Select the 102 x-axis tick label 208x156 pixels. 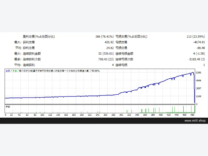(x=42, y=115)
